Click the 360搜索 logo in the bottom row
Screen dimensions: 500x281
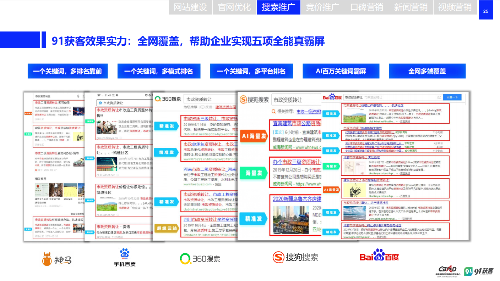(x=200, y=259)
